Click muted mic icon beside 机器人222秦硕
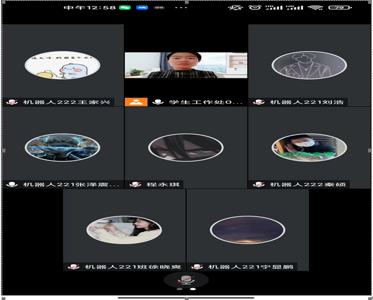 point(260,184)
